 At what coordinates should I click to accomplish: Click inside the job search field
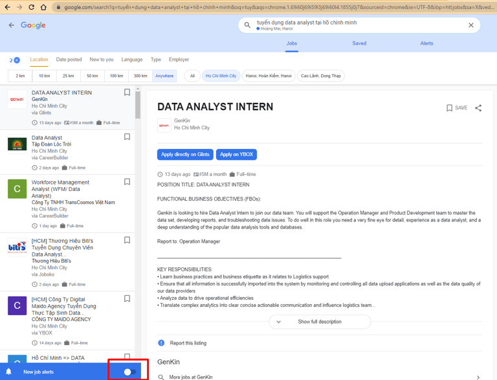[359, 25]
